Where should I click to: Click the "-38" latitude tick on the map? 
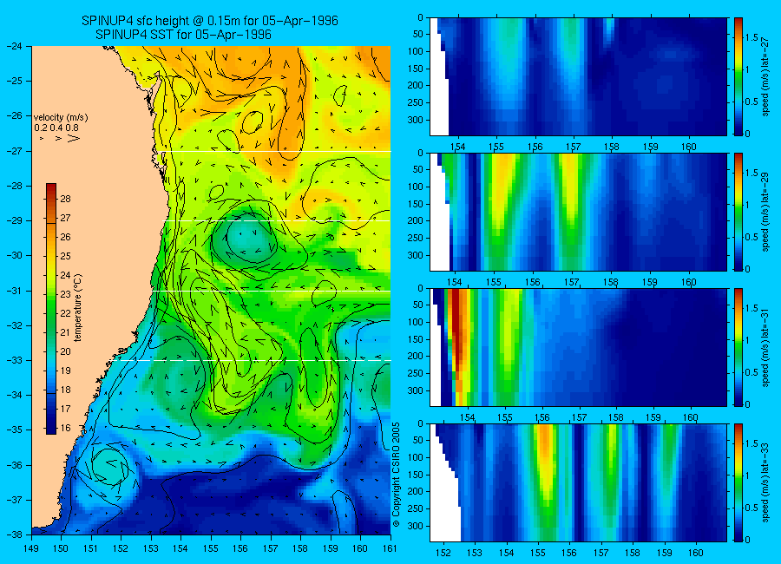[14, 534]
